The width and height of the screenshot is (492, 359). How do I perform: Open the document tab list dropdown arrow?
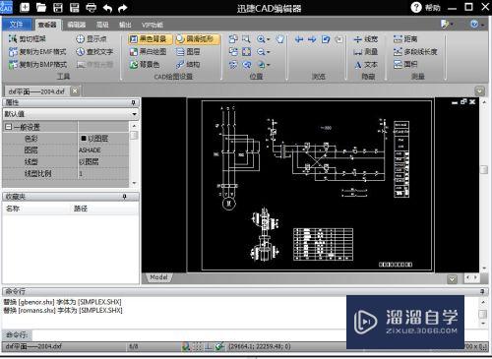(479, 90)
